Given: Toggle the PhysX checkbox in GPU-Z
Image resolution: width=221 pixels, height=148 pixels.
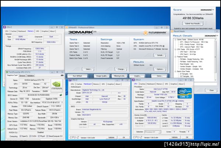Looking at the screenshot, I should click(x=39, y=136).
